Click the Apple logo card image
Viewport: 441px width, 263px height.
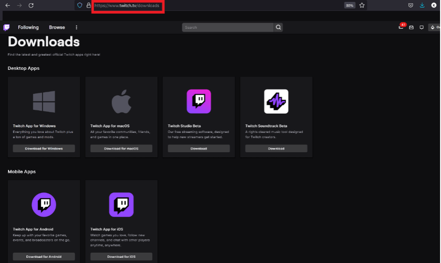[121, 101]
